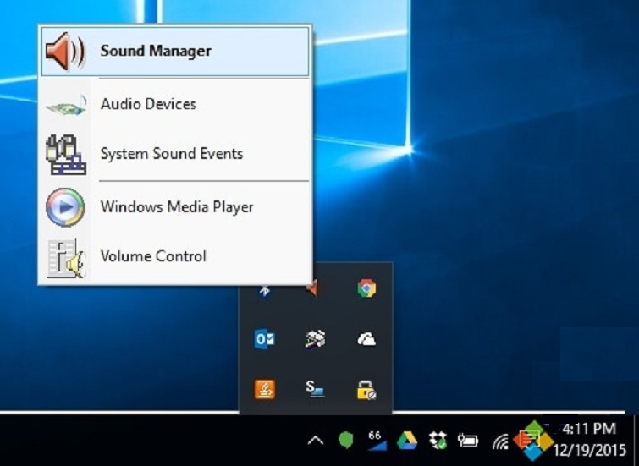Click the tray icon with letter S

click(315, 389)
